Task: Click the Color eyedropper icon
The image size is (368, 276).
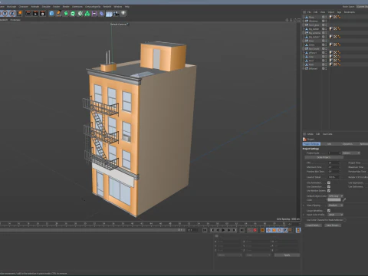Action: 344,200
